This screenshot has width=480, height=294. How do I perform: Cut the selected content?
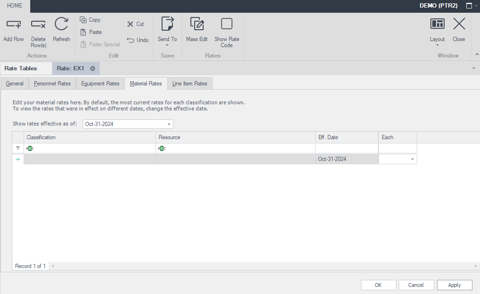(136, 24)
